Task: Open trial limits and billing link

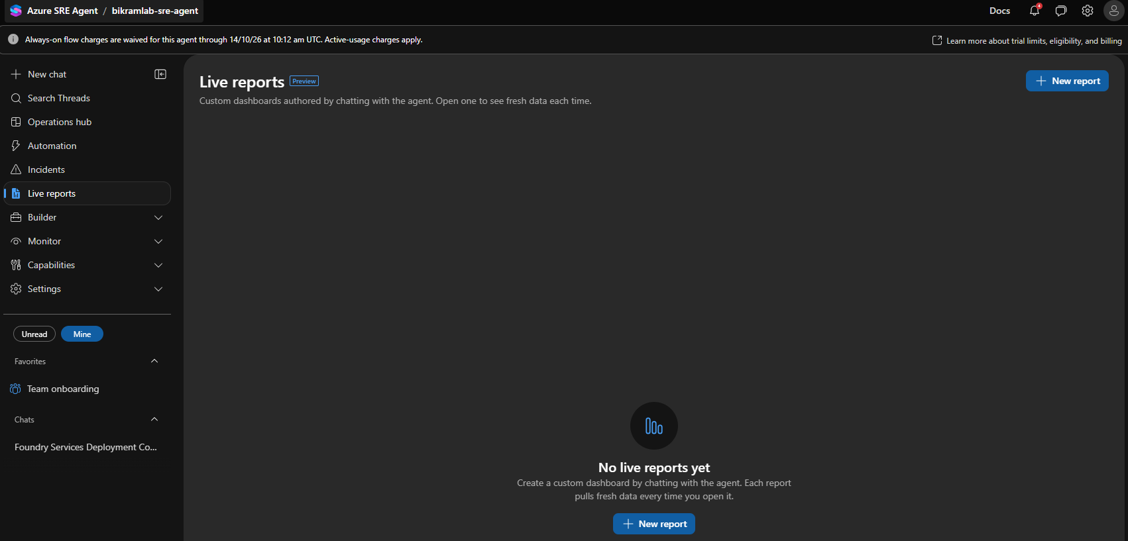Action: pyautogui.click(x=1027, y=40)
